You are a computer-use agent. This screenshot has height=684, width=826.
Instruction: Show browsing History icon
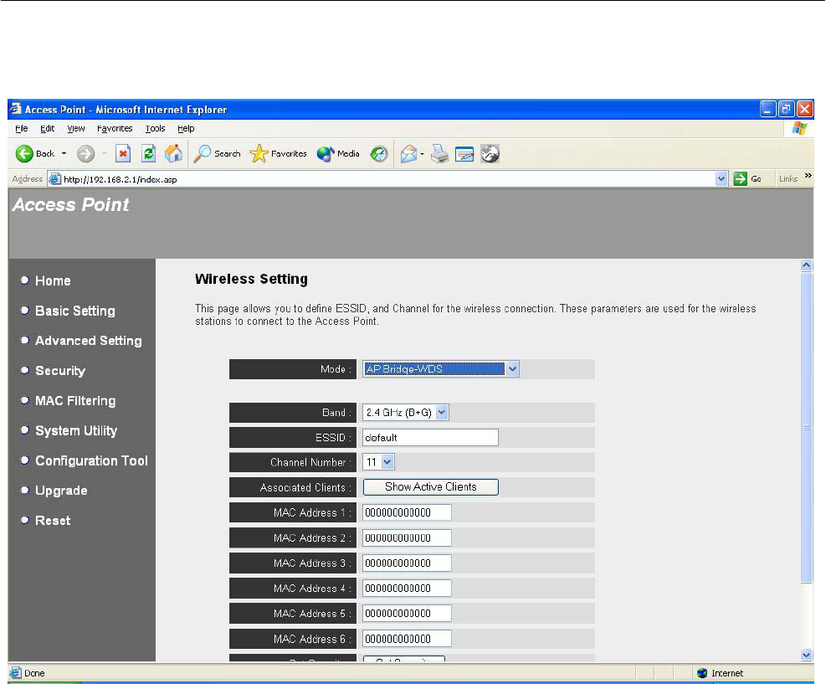[379, 154]
